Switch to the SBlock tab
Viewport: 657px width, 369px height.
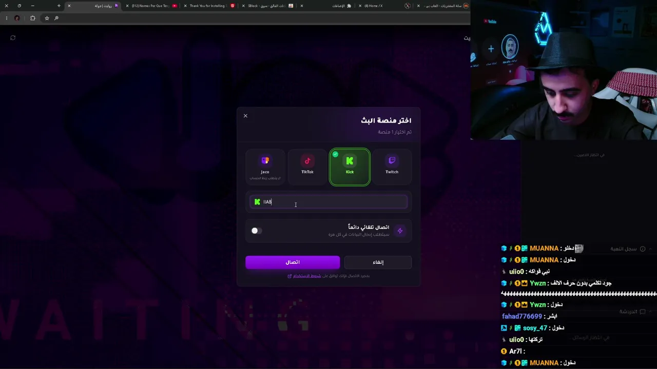pos(268,6)
